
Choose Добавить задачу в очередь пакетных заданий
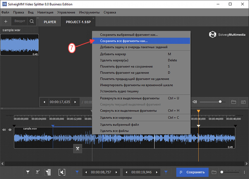[x=141, y=47]
